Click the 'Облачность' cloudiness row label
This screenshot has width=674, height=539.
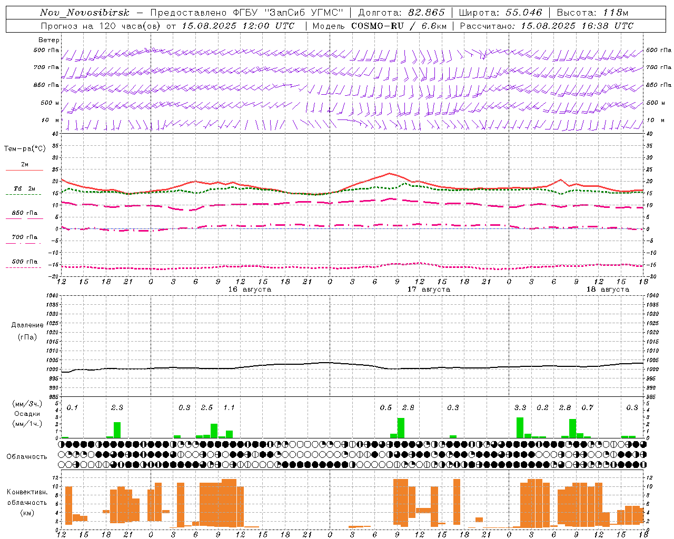(x=27, y=457)
